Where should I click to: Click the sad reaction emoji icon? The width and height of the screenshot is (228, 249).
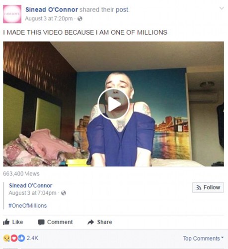(6, 238)
